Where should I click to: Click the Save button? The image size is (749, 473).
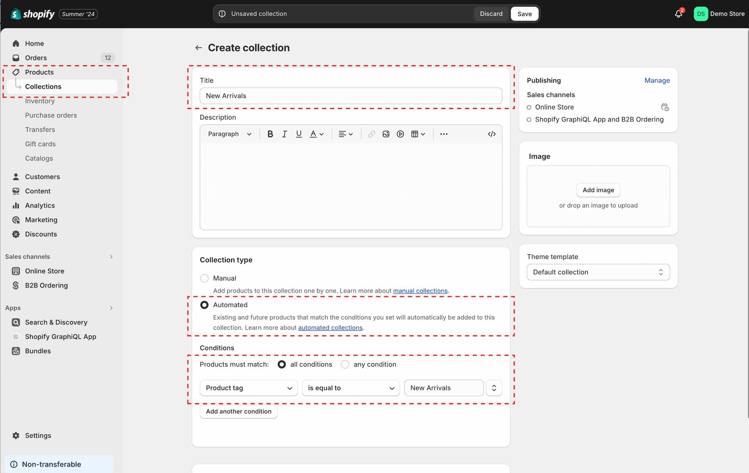pos(524,14)
